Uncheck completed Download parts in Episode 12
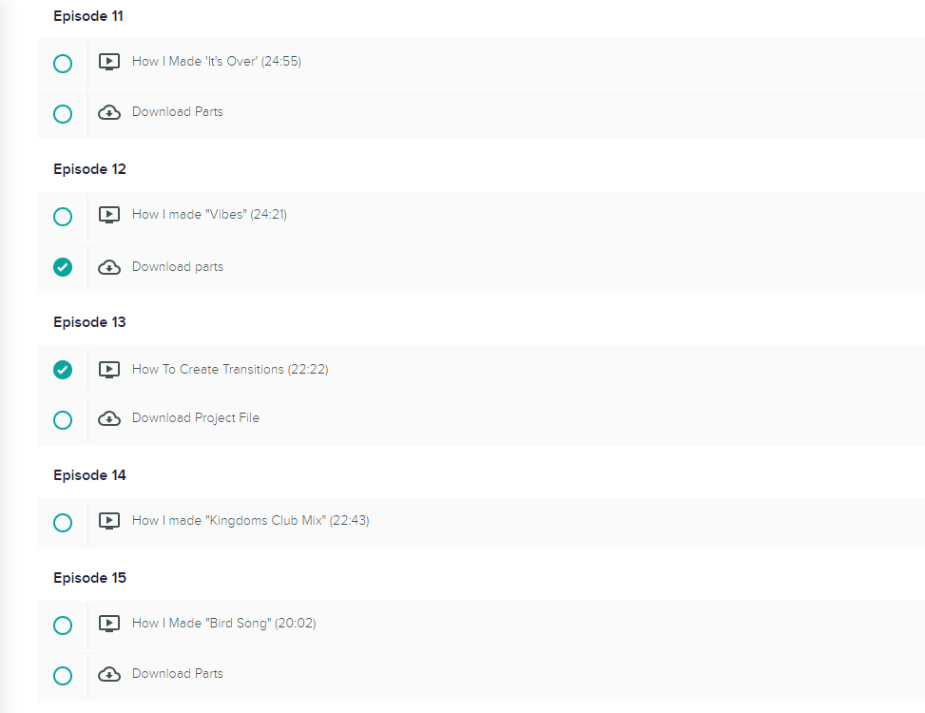This screenshot has height=713, width=925. click(63, 267)
